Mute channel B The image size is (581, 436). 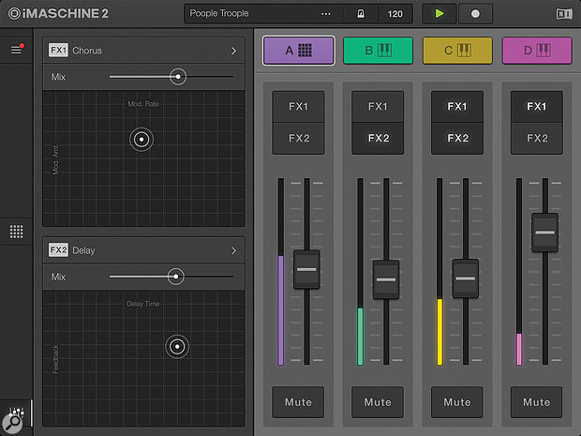point(378,402)
